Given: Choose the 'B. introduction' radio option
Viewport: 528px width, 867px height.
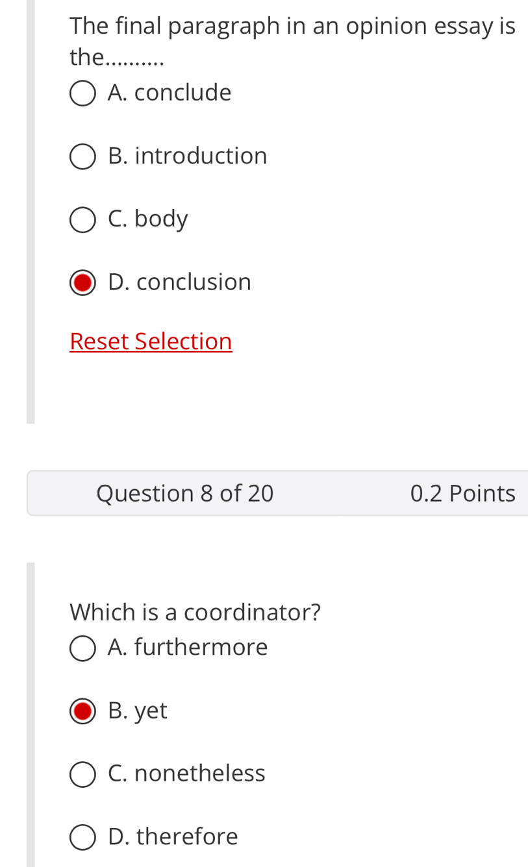Looking at the screenshot, I should [x=82, y=157].
